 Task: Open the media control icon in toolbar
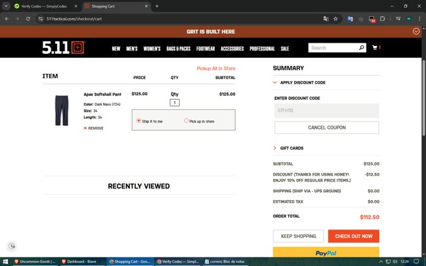[398, 19]
